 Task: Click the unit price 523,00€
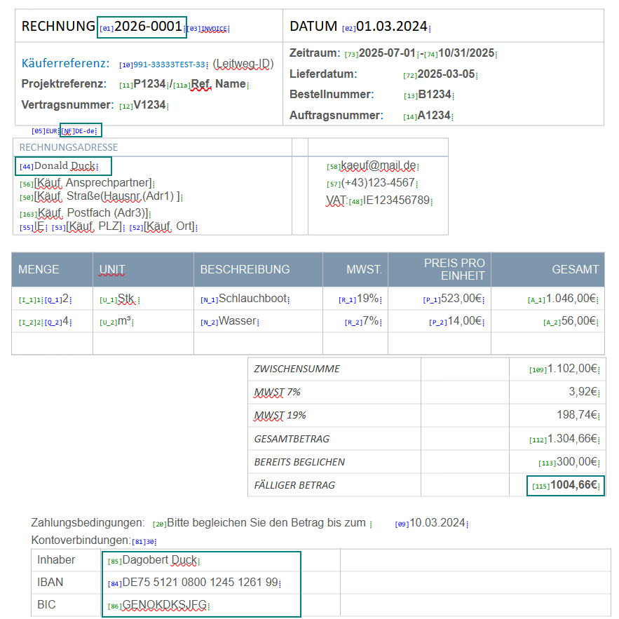[461, 299]
